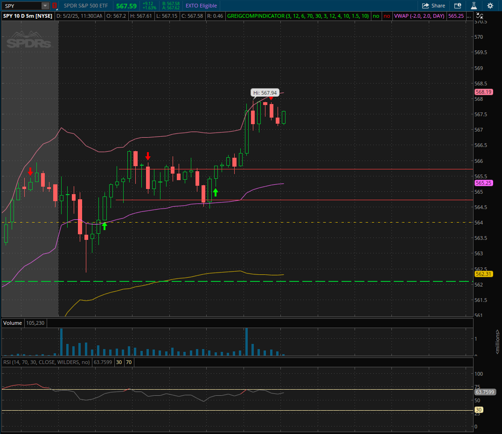502x434 pixels.
Task: Click the SPDR S&P 500 ETF name
Action: click(x=86, y=6)
